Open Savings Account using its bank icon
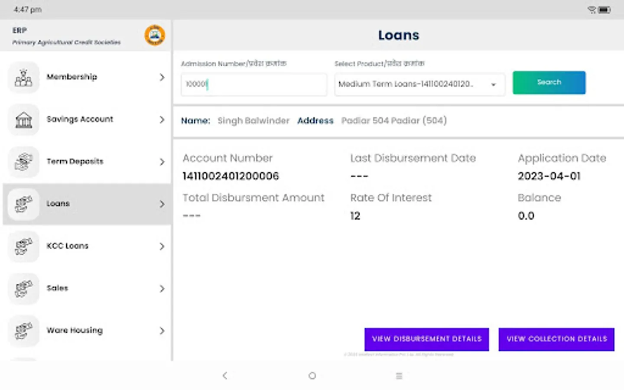The image size is (624, 390). (23, 120)
